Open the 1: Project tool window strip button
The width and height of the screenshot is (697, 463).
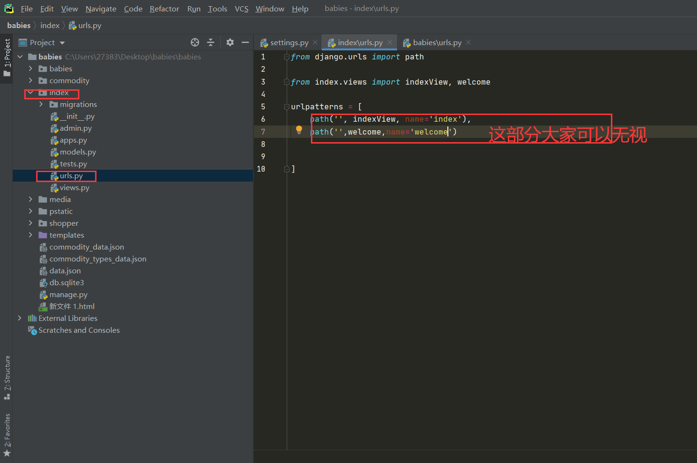7,58
